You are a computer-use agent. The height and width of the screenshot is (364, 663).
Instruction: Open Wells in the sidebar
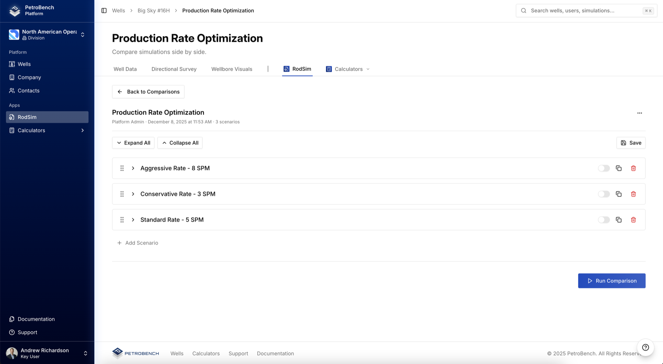(x=47, y=64)
